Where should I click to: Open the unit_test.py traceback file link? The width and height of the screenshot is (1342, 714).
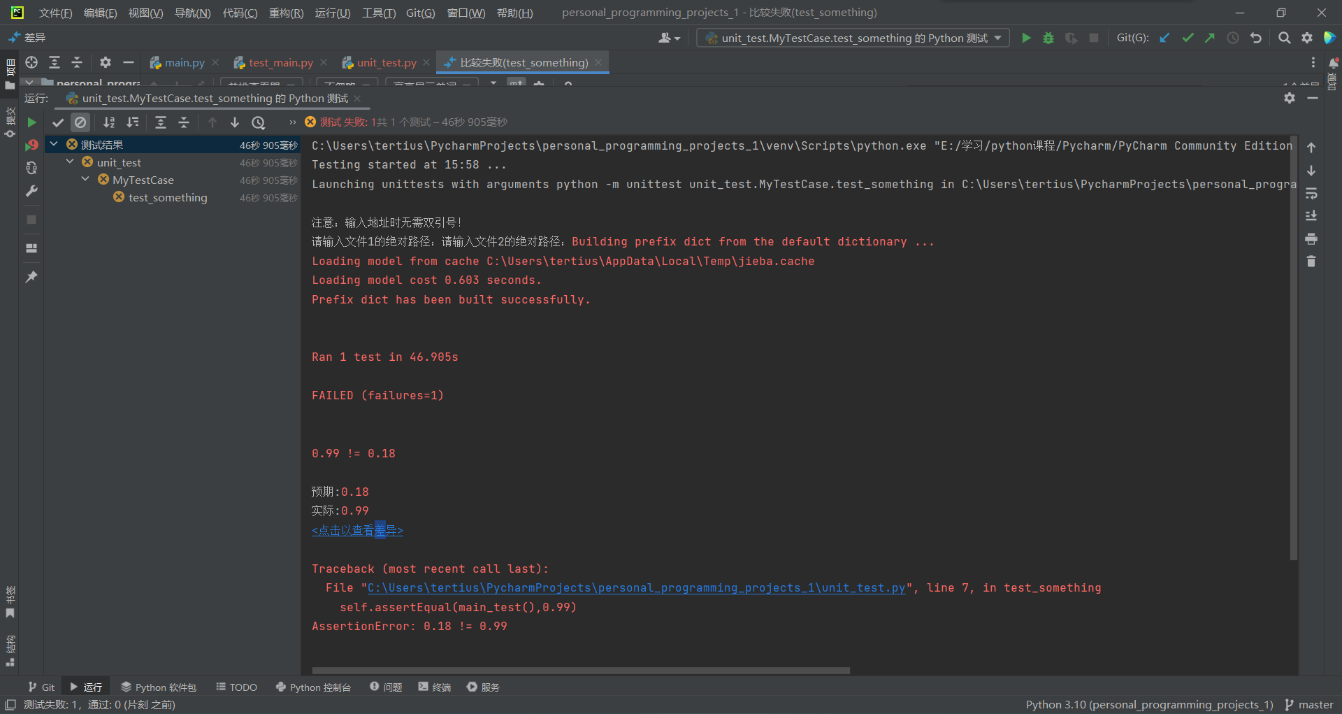click(636, 588)
